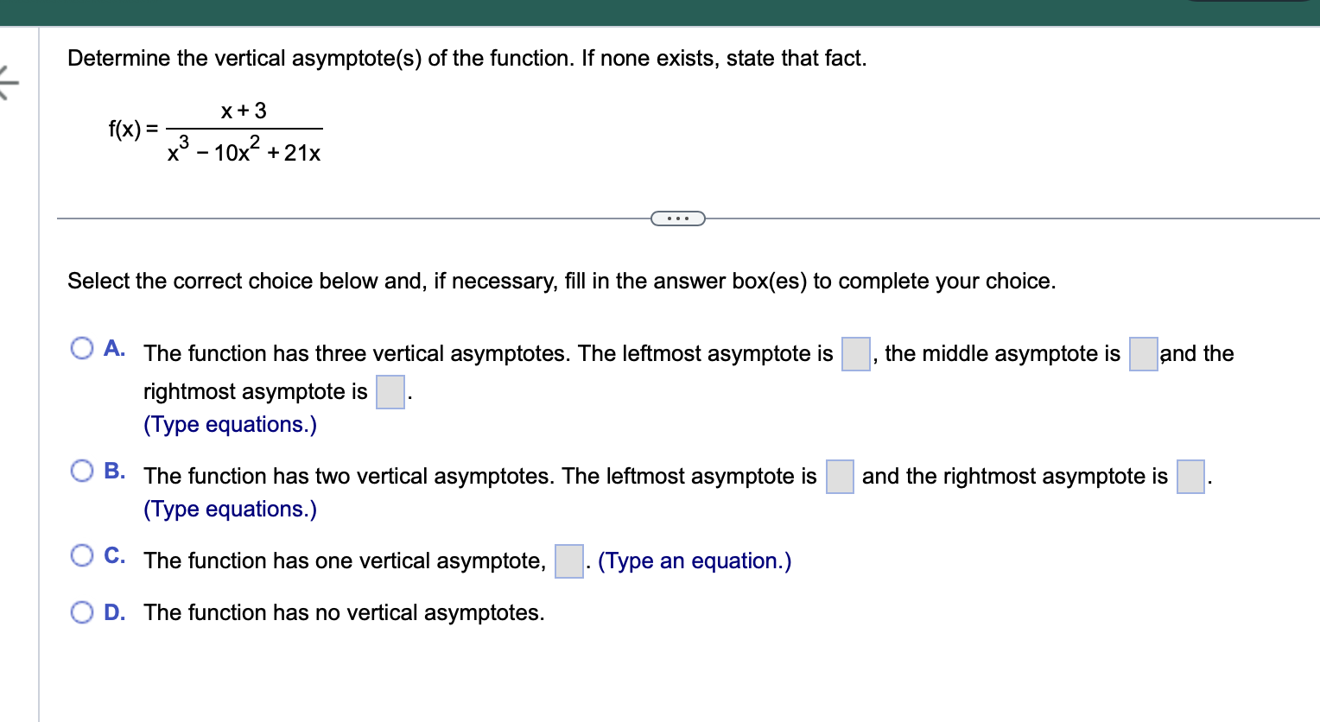1320x722 pixels.
Task: Click the leftmost asymptote answer box in choice A
Action: [x=854, y=354]
